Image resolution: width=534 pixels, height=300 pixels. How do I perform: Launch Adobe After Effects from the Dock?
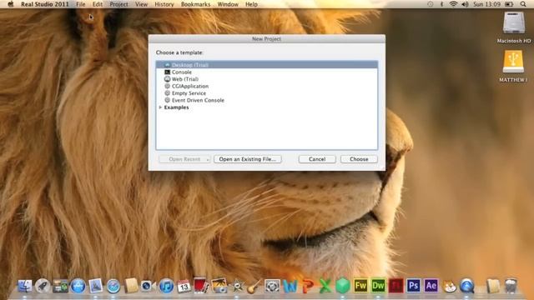click(x=431, y=285)
